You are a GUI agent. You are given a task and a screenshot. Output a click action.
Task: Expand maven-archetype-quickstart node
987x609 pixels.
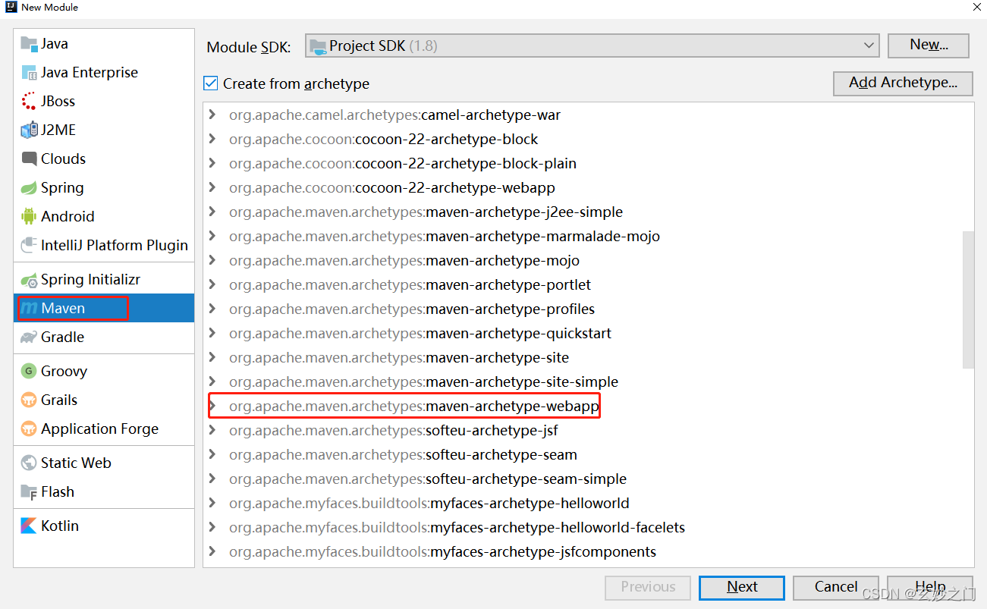coord(213,334)
